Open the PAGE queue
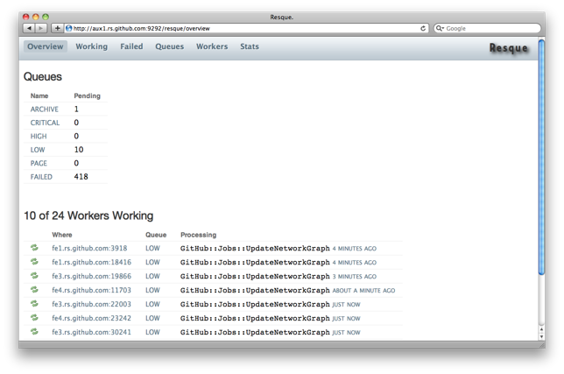 click(39, 163)
